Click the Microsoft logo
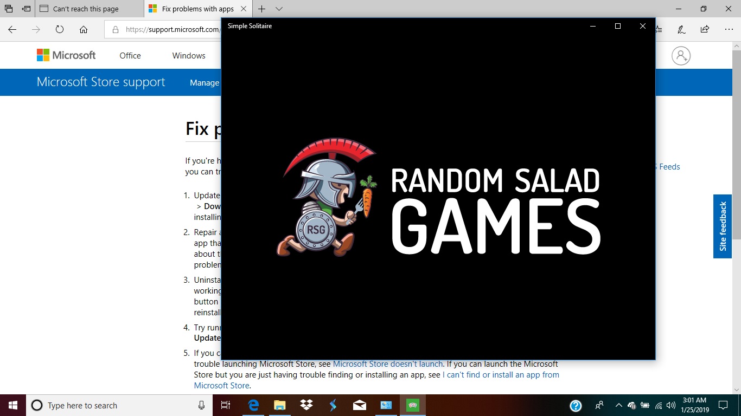741x416 pixels. [x=66, y=55]
